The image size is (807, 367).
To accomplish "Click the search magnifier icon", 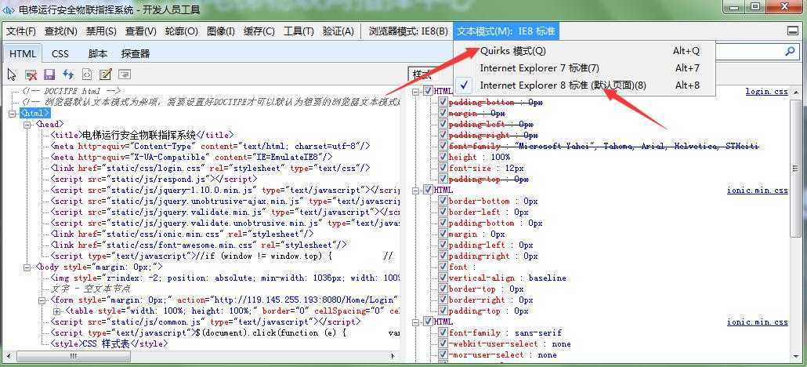I will tap(790, 51).
